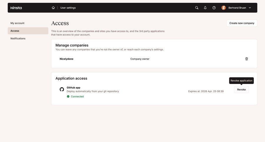Click Bertrand Bruan's profile avatar
Screen dimensions: 265x142
223,8
